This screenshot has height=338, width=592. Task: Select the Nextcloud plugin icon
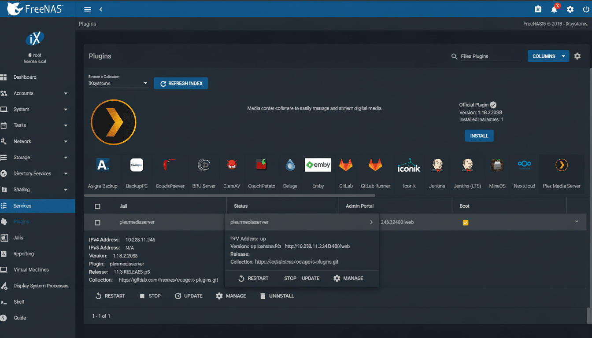pos(524,165)
